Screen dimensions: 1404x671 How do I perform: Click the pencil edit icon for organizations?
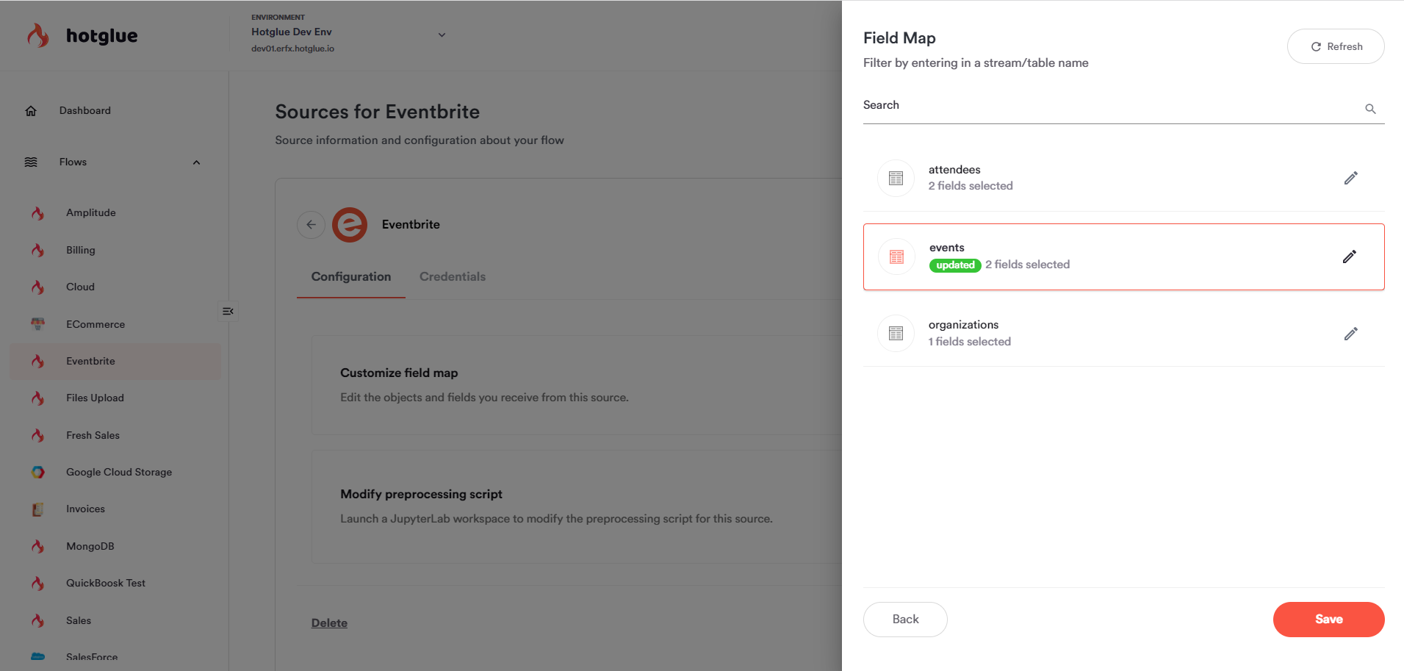coord(1350,334)
